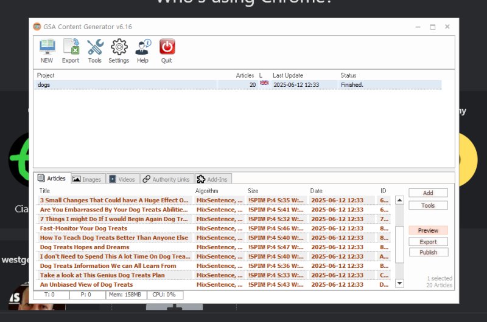Switch to the Authority Links tab
This screenshot has width=487, height=322.
pos(167,179)
